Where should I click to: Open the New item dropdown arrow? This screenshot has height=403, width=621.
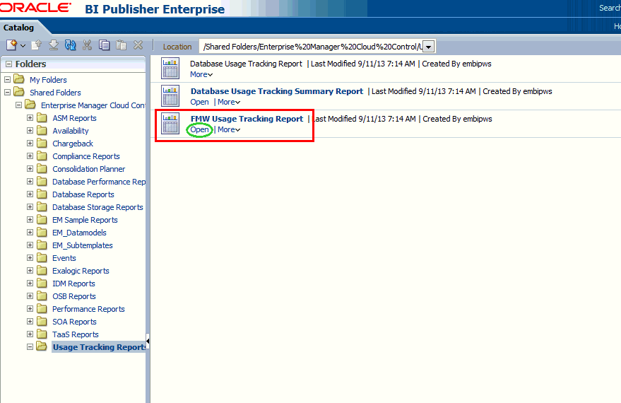pyautogui.click(x=23, y=46)
